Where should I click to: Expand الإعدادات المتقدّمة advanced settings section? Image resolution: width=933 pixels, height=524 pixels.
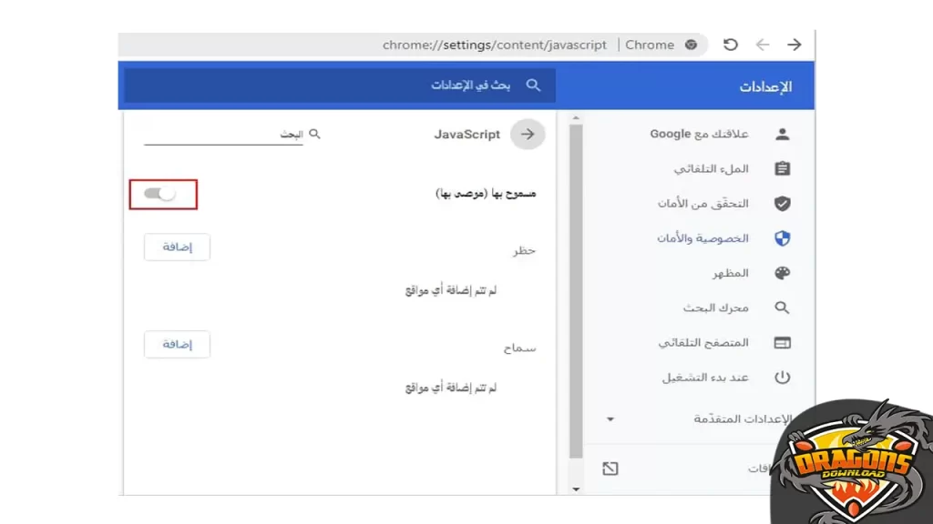click(610, 419)
